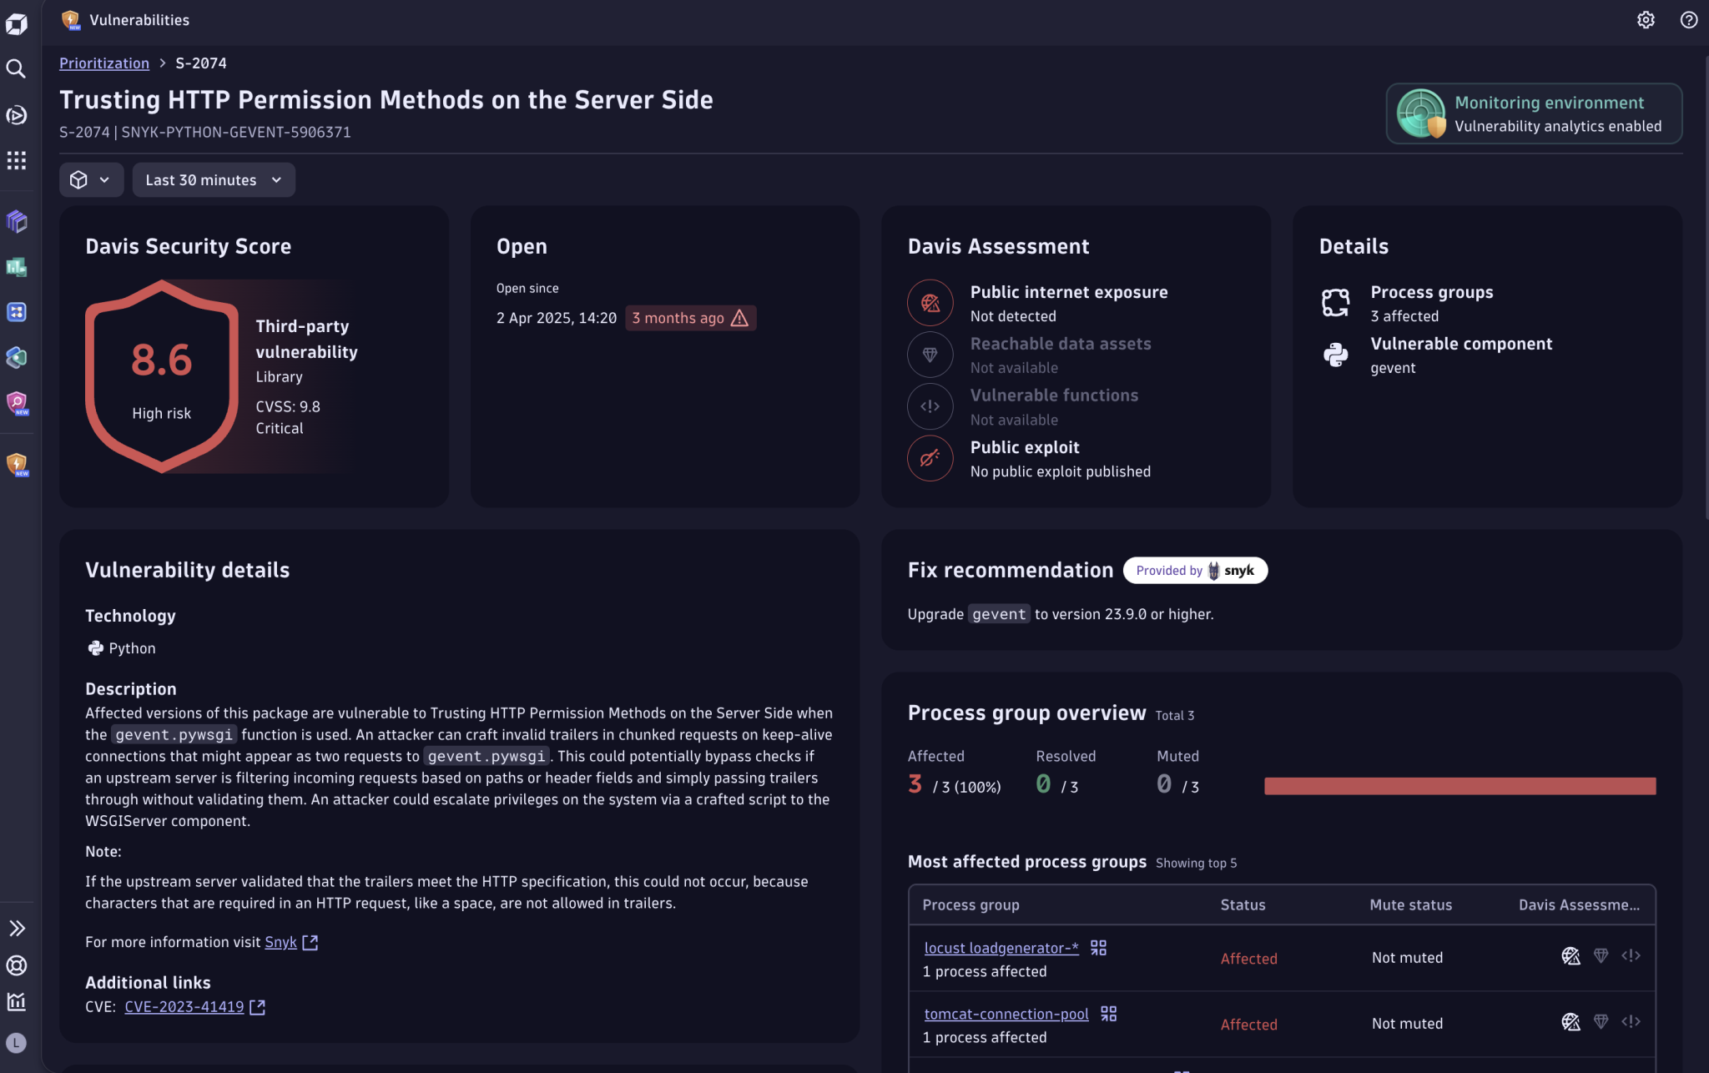Viewport: 1709px width, 1073px height.
Task: Expand the collapsed sidebar with the chevron icon
Action: pos(17,928)
